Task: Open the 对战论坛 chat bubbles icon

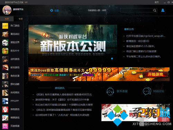Action: click(147, 91)
